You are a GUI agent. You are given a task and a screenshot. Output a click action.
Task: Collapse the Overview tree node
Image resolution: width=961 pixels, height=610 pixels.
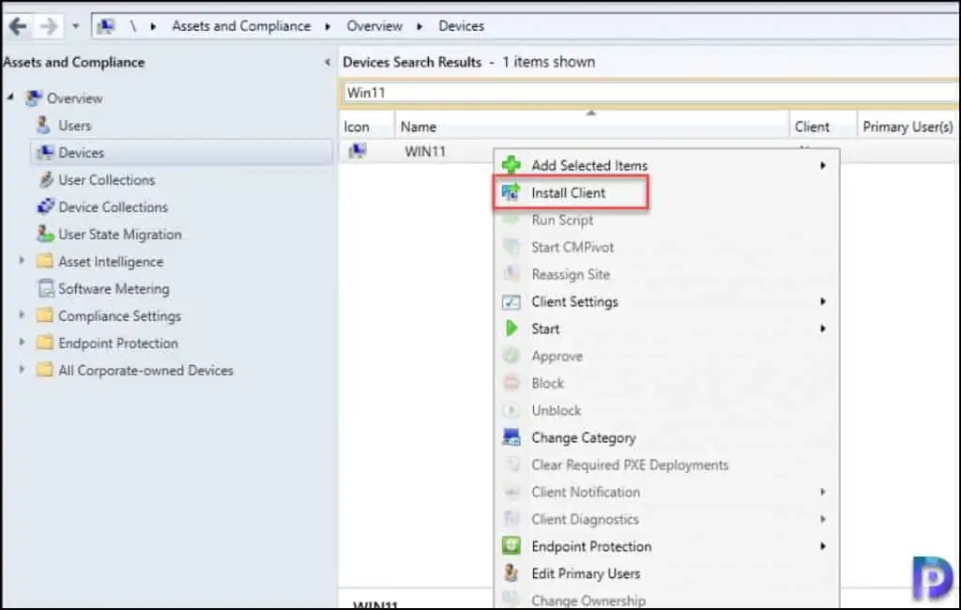point(9,98)
